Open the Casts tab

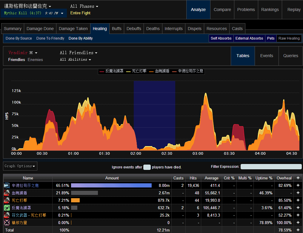[x=237, y=29]
